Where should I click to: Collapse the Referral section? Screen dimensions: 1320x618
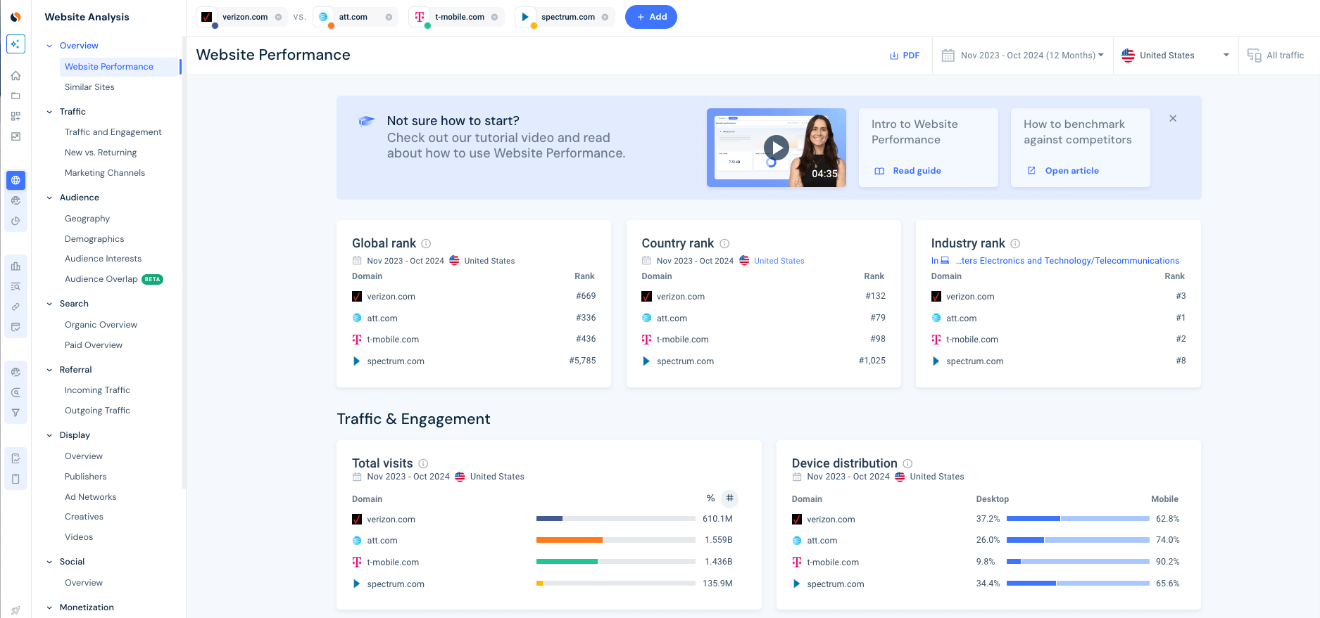(49, 370)
